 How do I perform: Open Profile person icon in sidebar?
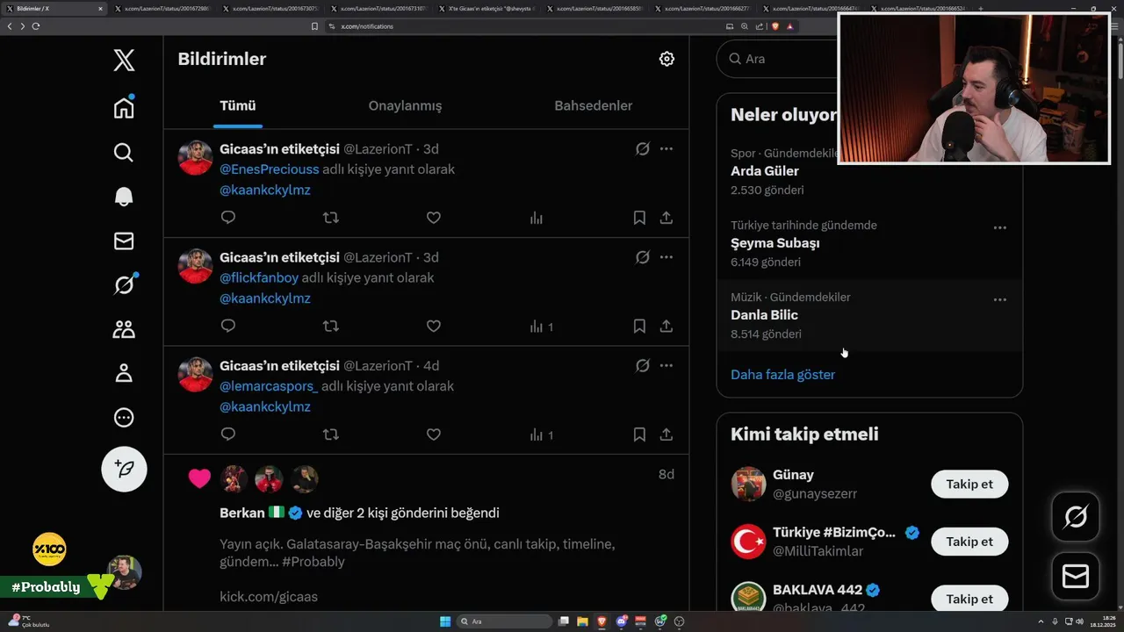click(x=124, y=373)
